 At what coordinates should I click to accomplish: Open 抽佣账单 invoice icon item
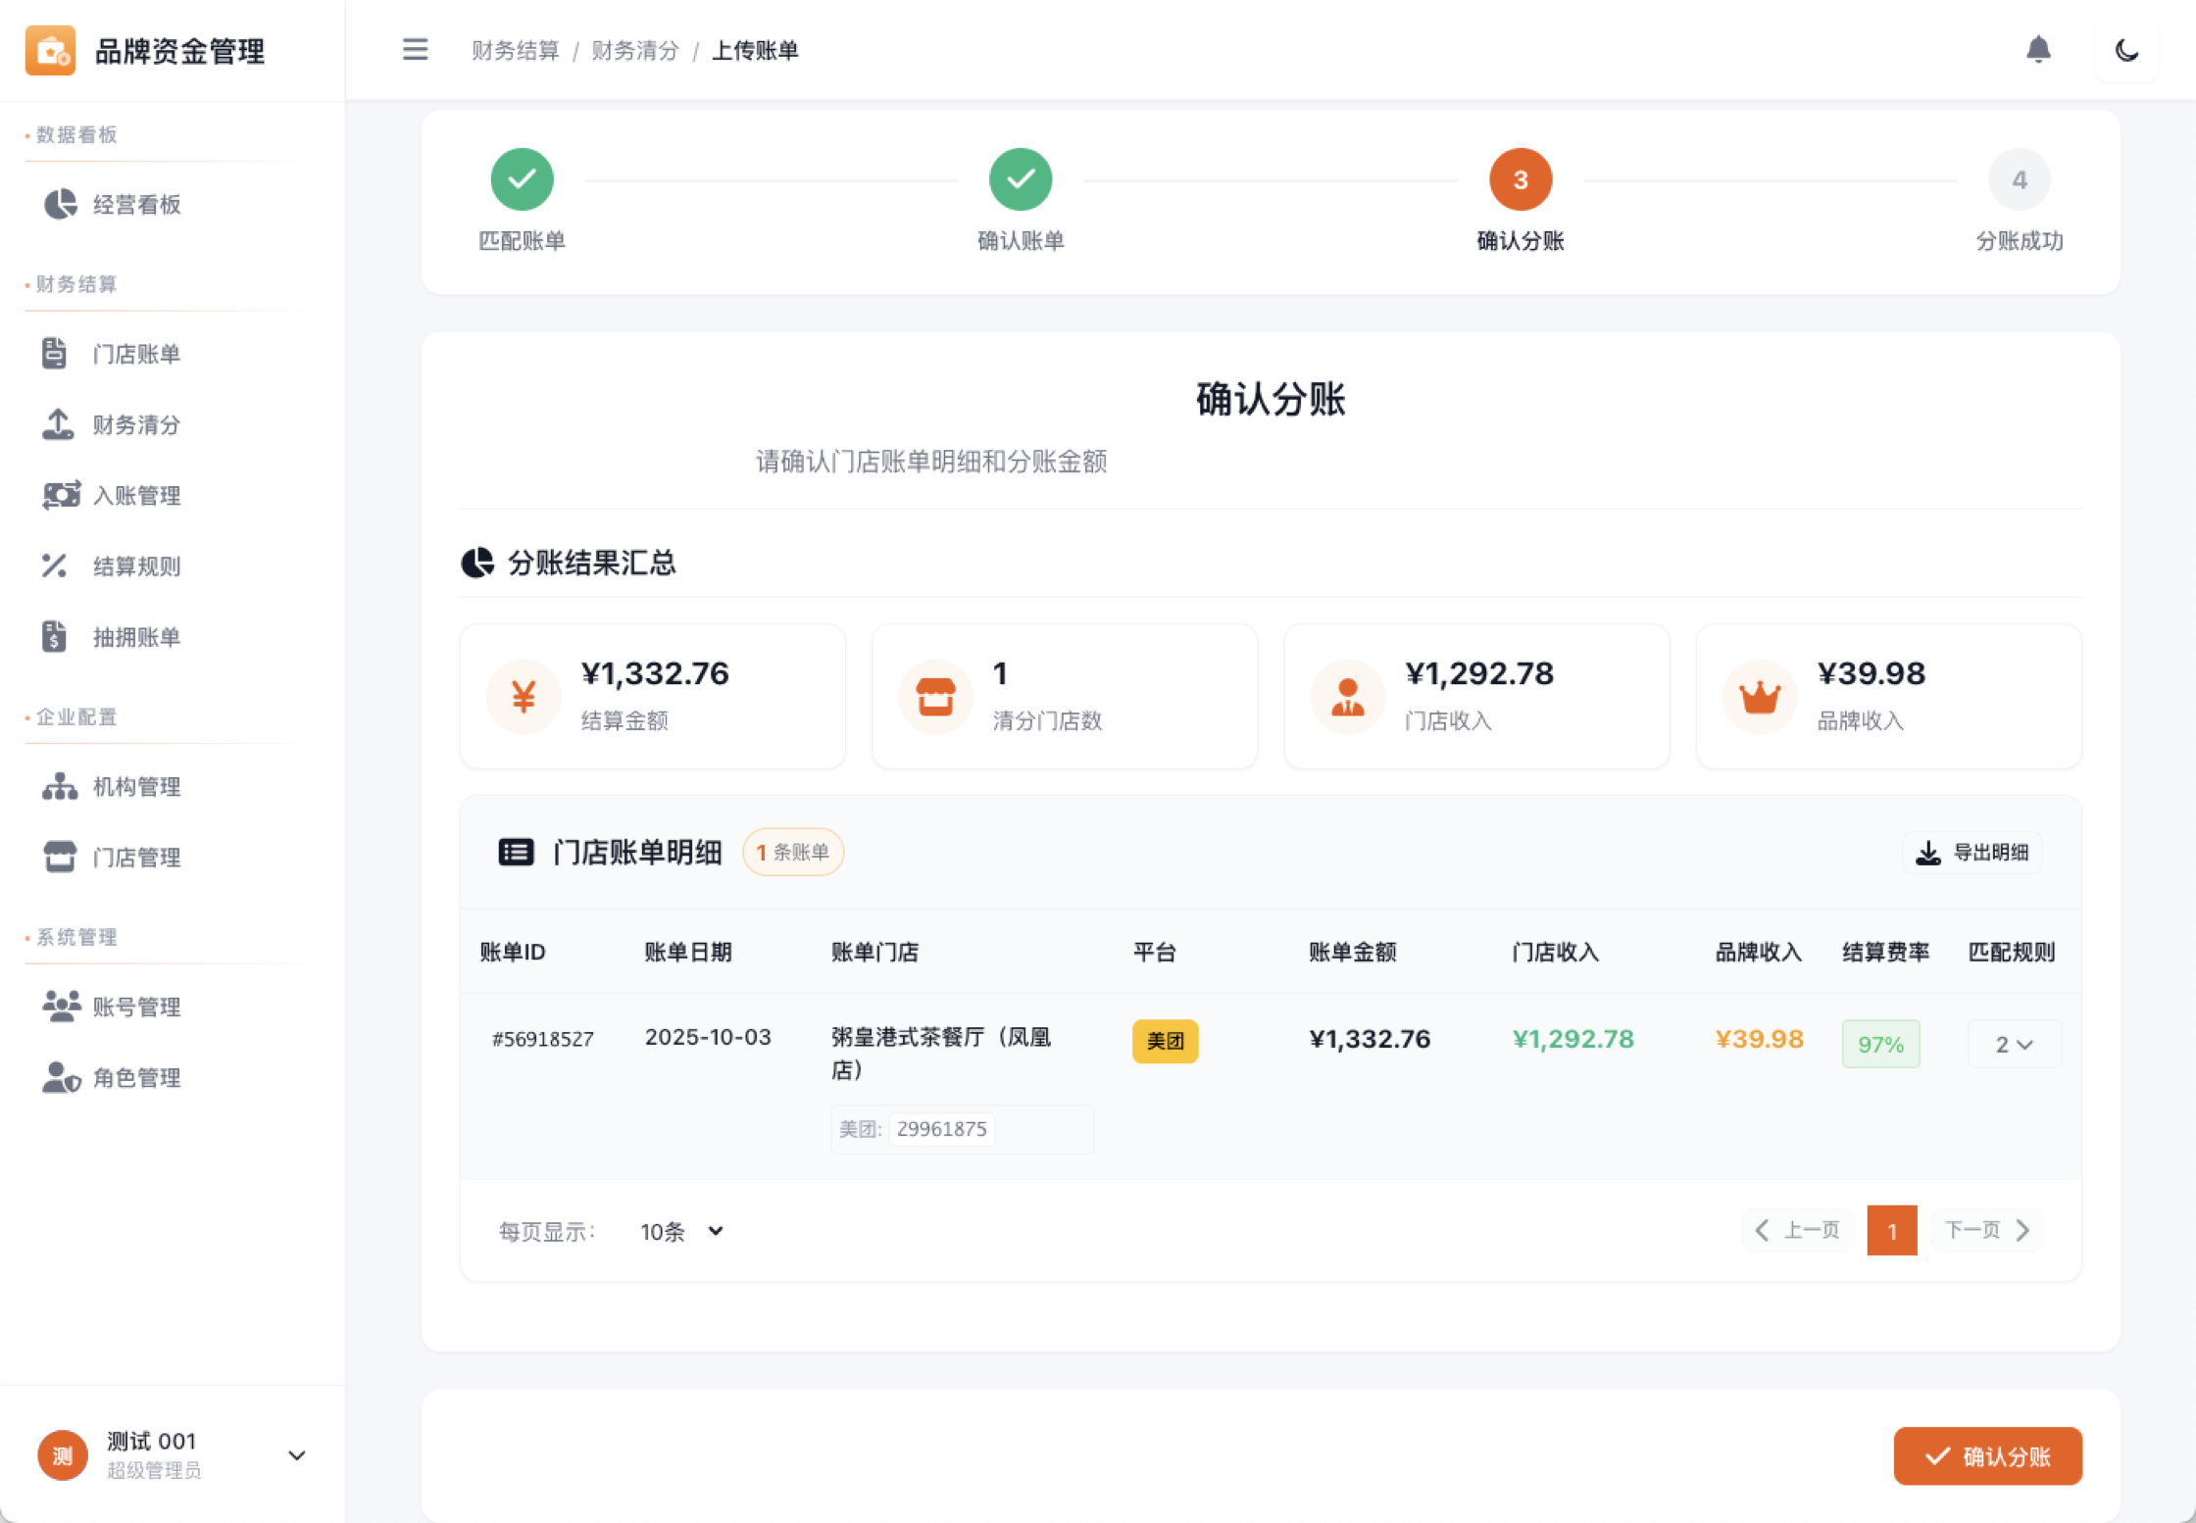point(136,637)
